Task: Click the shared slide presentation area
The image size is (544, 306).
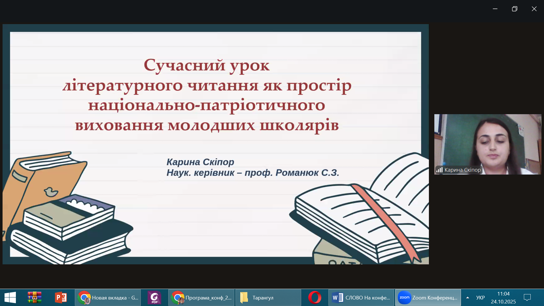Action: 216,144
